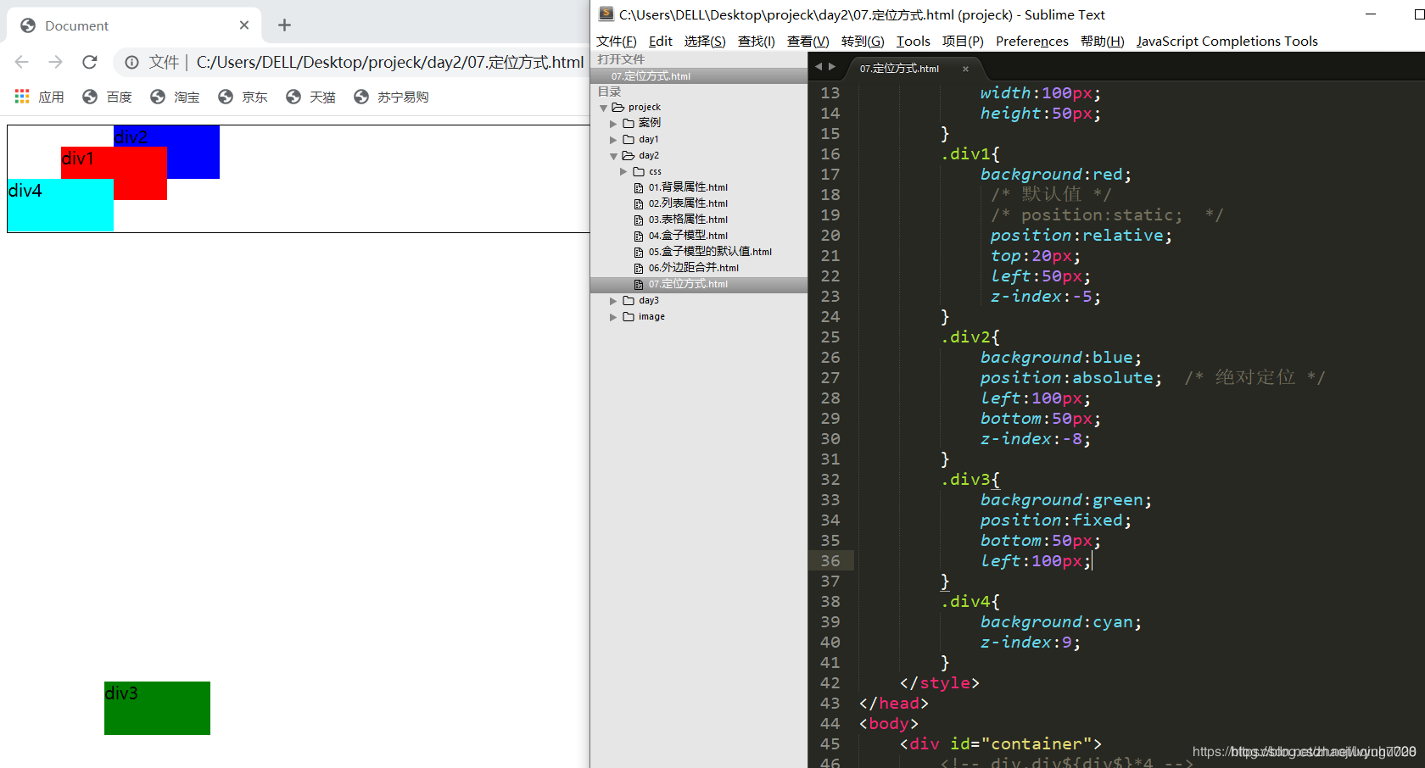Viewport: 1425px width, 768px height.
Task: Open 05.盒子模型的默认值.html in sidebar
Action: click(x=710, y=252)
